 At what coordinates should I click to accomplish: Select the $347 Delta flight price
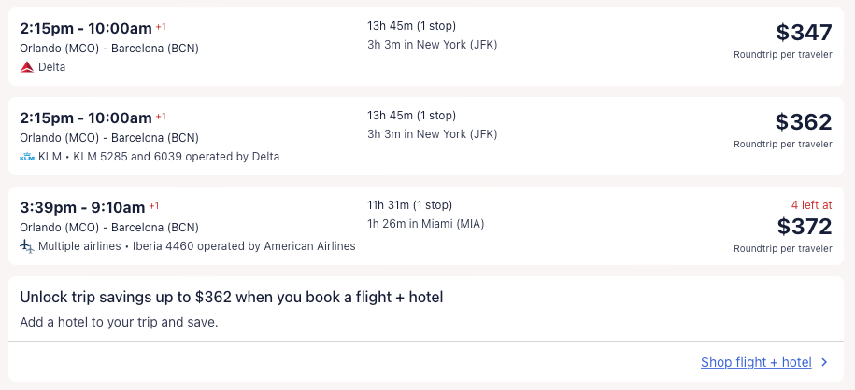coord(804,33)
